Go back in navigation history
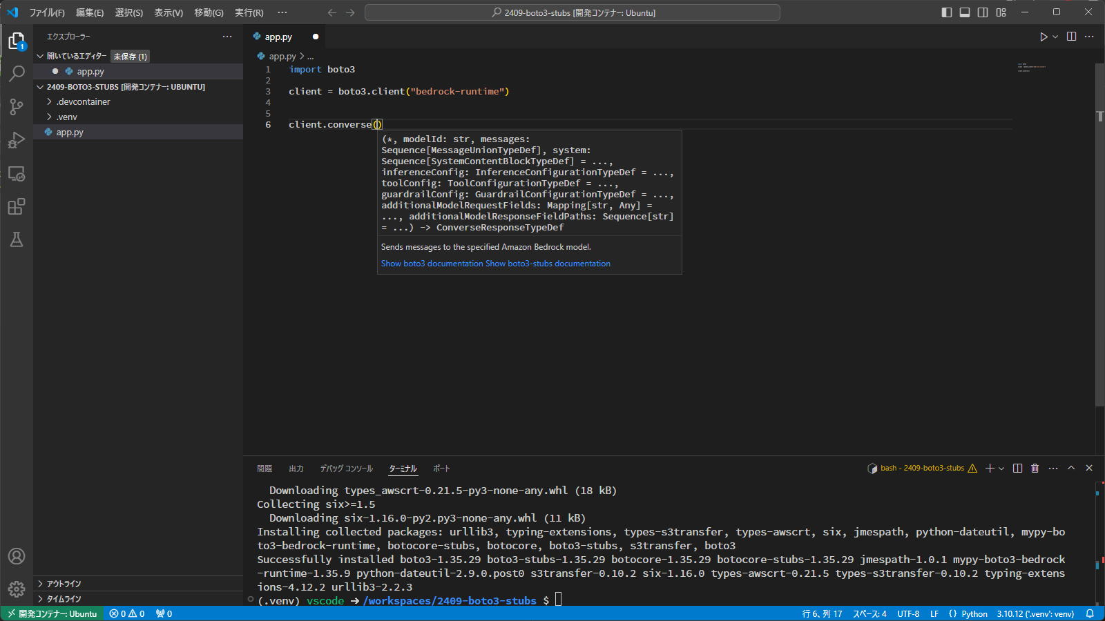This screenshot has height=621, width=1105. click(332, 12)
